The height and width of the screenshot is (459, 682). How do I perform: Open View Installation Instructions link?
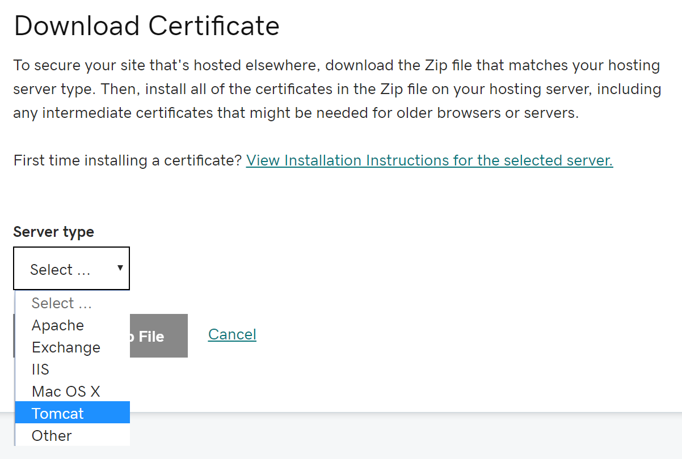point(429,160)
